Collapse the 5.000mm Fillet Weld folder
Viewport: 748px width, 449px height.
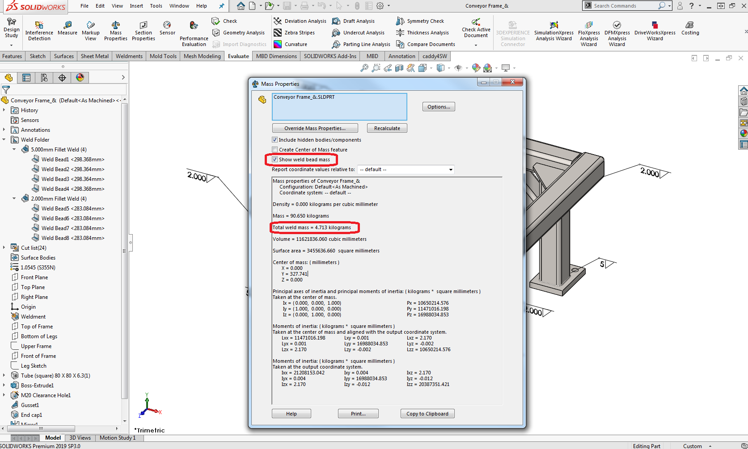[x=14, y=150]
